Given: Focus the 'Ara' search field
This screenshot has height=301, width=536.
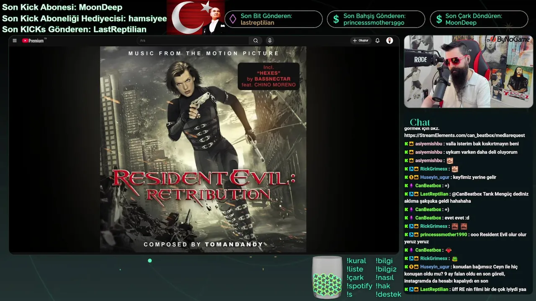Looking at the screenshot, I should point(193,41).
